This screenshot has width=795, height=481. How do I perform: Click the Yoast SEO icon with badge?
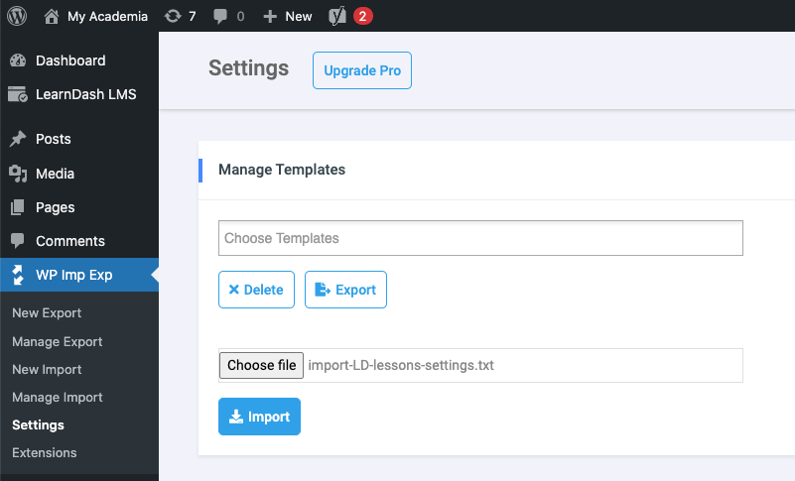pyautogui.click(x=337, y=16)
